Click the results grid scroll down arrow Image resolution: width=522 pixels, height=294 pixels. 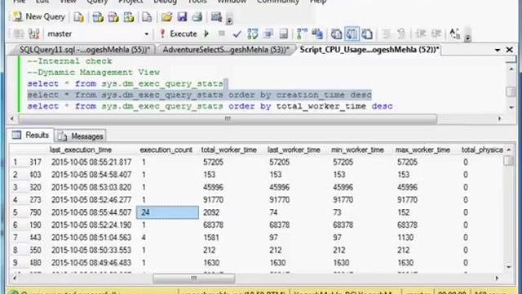pos(509,267)
